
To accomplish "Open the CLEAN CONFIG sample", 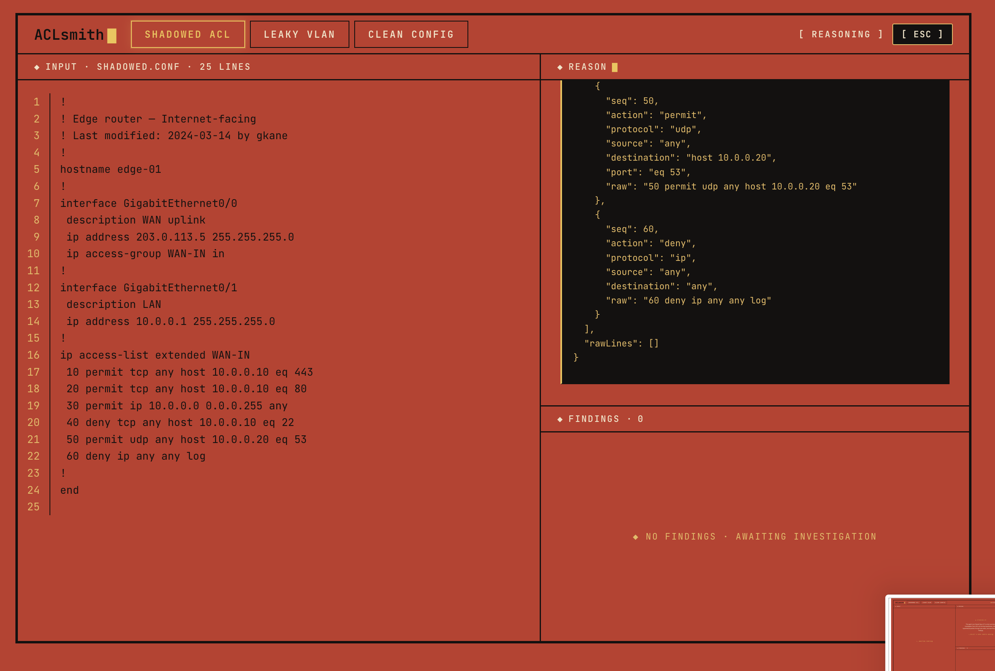I will tap(411, 34).
